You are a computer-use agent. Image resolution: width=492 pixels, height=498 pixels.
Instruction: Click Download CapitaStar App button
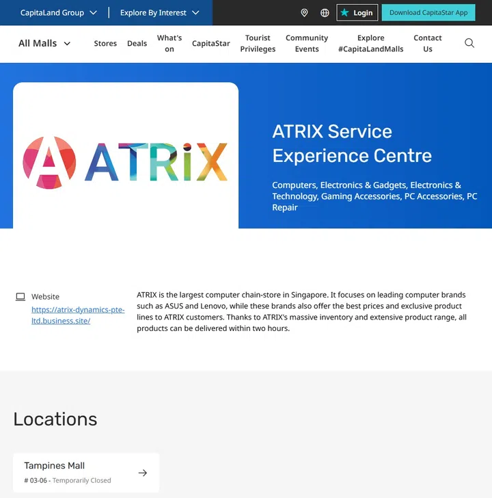coord(428,13)
